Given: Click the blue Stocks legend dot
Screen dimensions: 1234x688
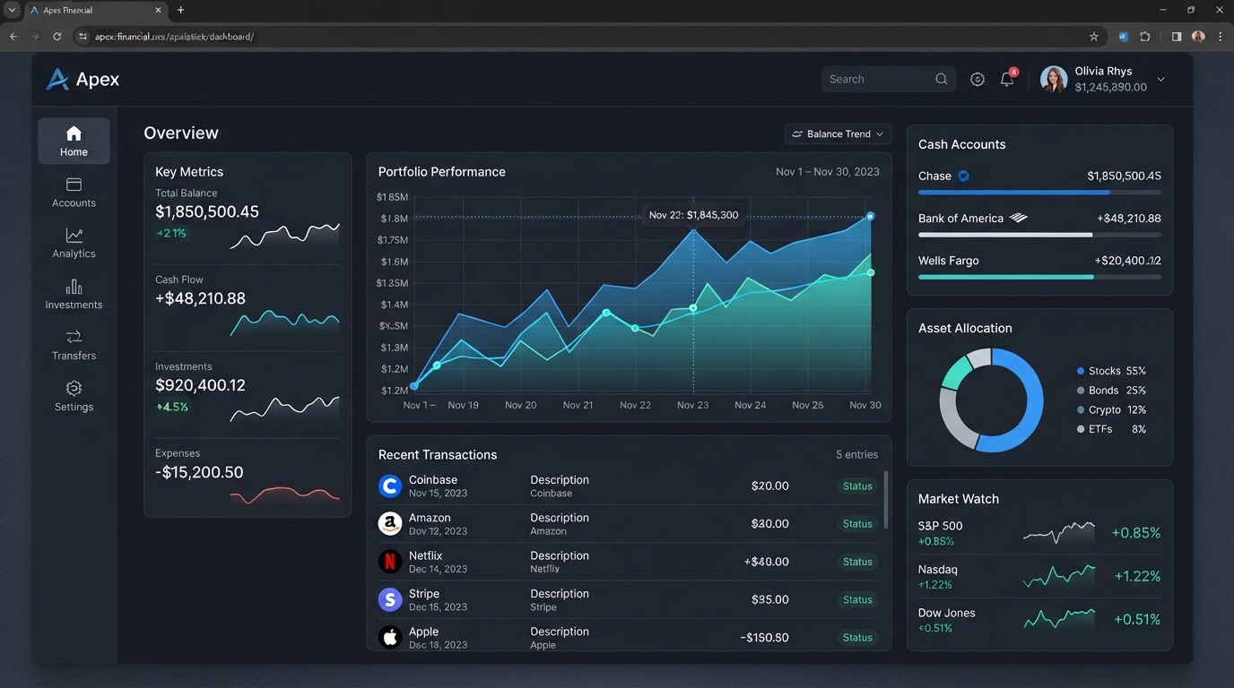Looking at the screenshot, I should click(x=1081, y=371).
